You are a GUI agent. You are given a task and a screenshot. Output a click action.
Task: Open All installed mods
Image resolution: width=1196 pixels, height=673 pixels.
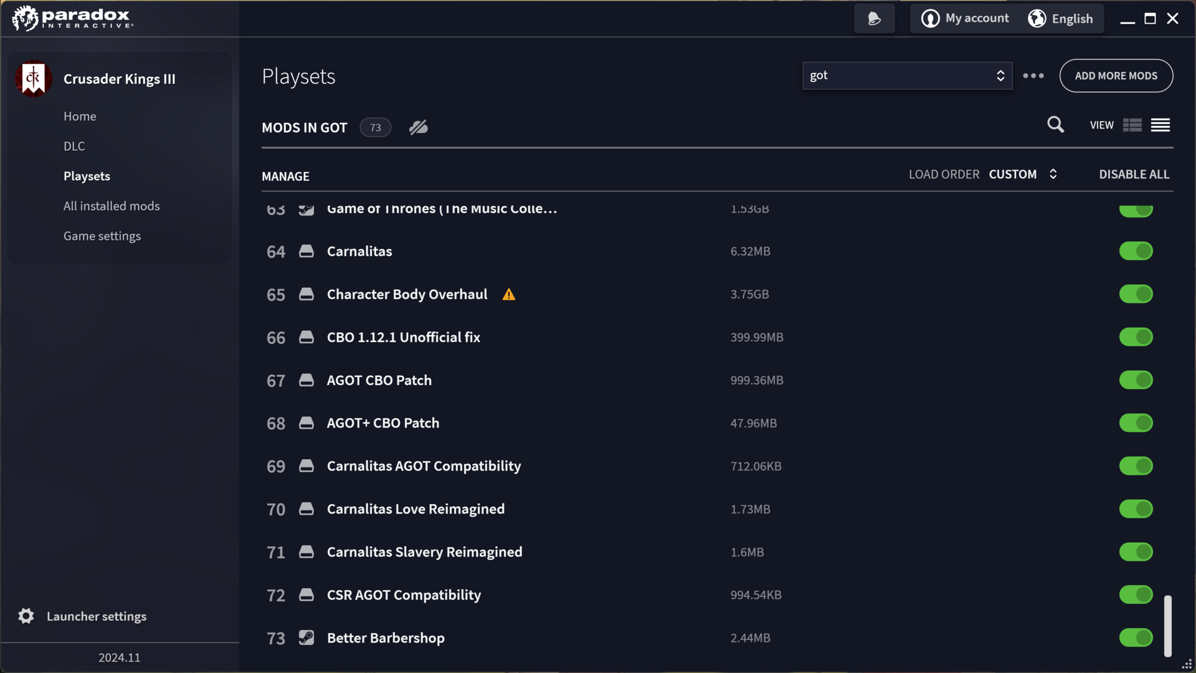pyautogui.click(x=112, y=206)
